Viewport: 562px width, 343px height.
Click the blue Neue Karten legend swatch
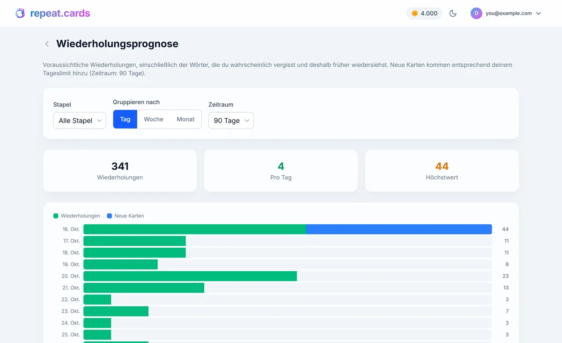(110, 216)
